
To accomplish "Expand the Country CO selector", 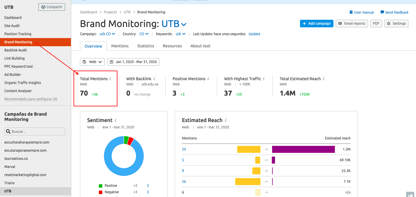I will click(x=144, y=34).
